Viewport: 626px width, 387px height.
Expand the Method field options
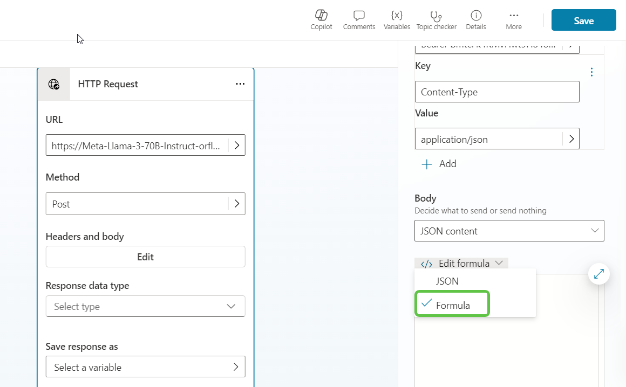tap(236, 204)
